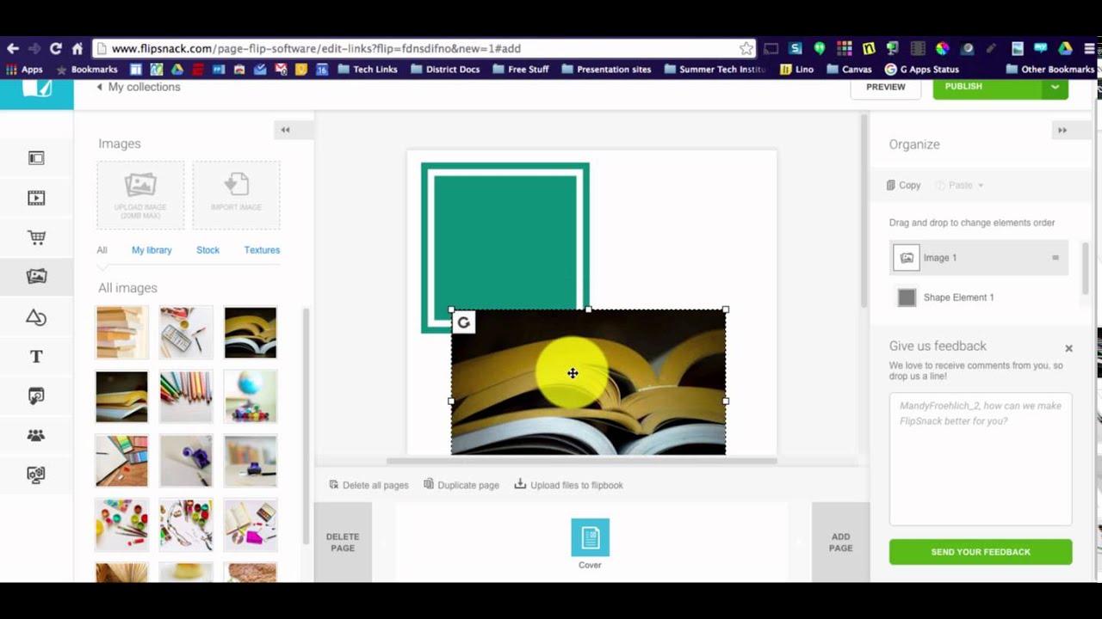The image size is (1102, 619).
Task: Click the feedback text area
Action: pyautogui.click(x=981, y=459)
